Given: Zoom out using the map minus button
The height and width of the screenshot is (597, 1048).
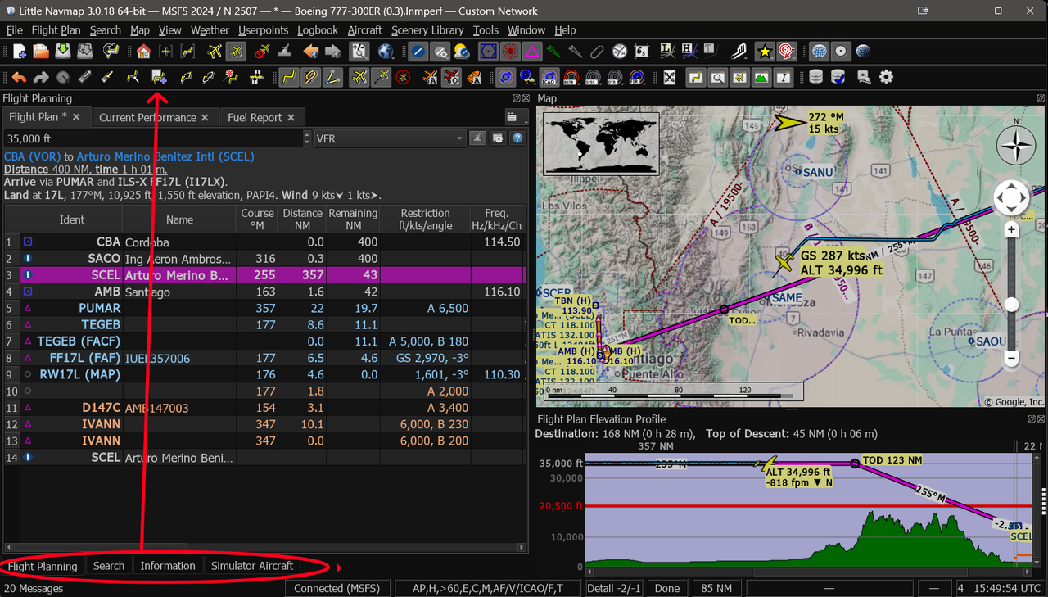Looking at the screenshot, I should click(1011, 358).
